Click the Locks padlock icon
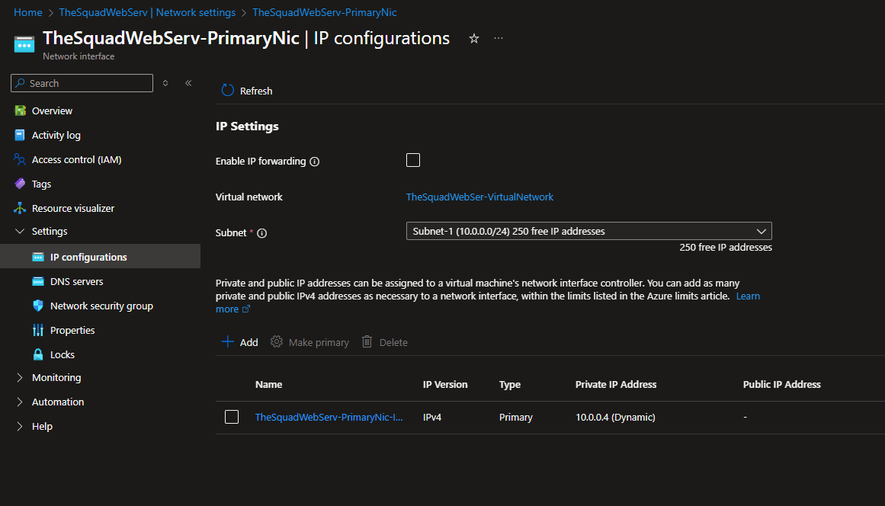Viewport: 885px width, 506px height. [x=38, y=354]
